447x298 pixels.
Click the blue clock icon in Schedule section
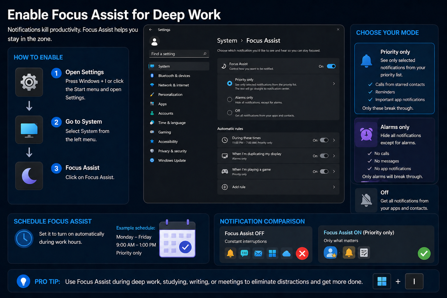(24, 239)
